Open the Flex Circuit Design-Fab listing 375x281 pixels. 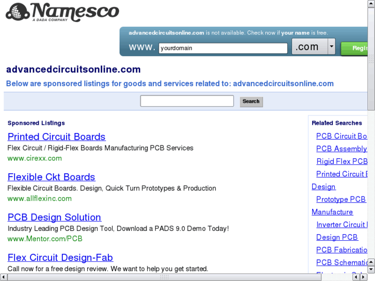click(x=60, y=257)
